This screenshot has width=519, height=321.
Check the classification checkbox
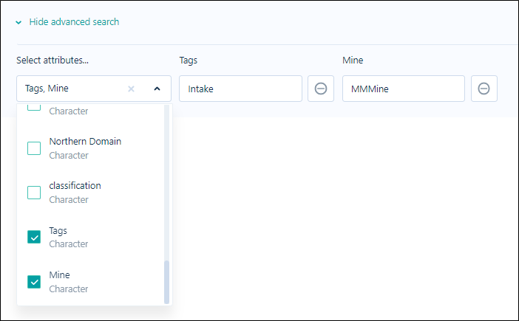point(34,193)
